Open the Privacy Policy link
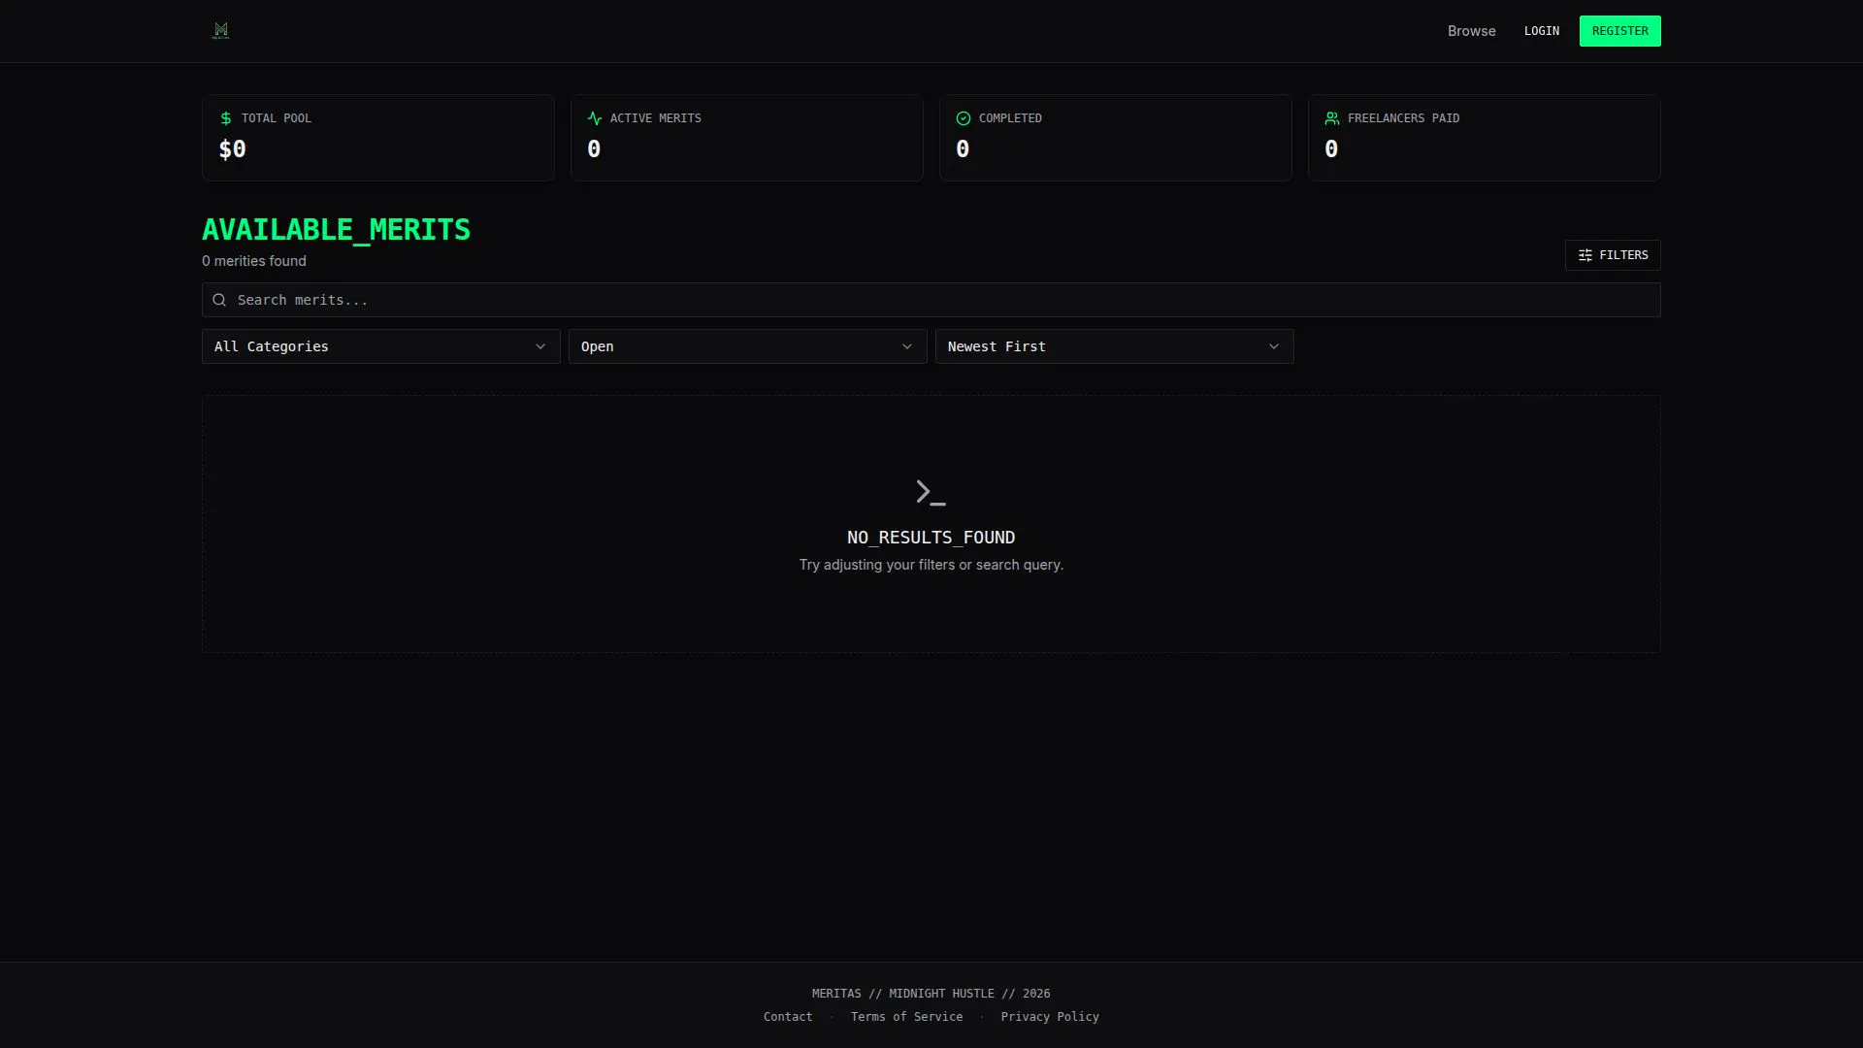The image size is (1863, 1048). click(1050, 1017)
